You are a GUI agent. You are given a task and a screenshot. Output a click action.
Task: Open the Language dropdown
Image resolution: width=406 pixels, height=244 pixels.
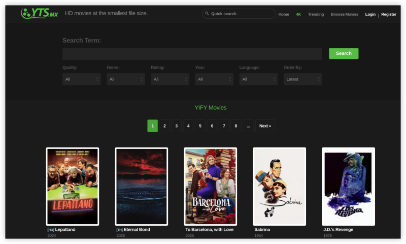[258, 79]
